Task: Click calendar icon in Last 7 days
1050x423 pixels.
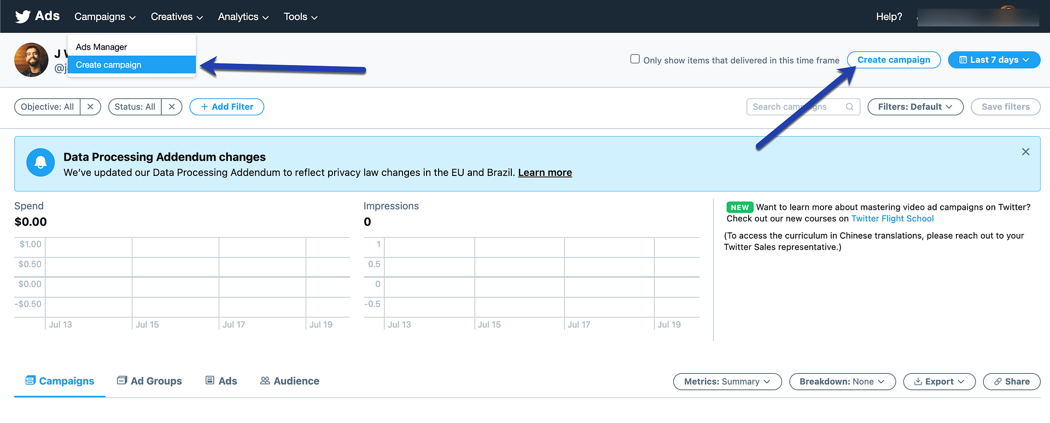Action: (x=963, y=60)
